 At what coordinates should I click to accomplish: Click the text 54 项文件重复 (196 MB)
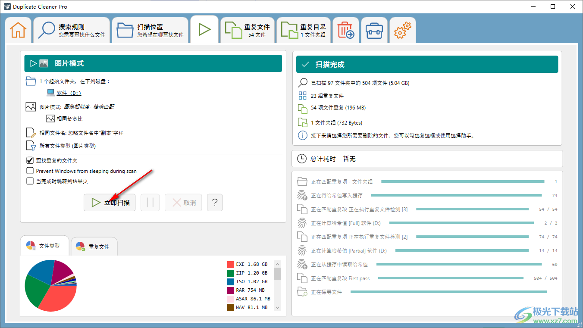pos(338,108)
